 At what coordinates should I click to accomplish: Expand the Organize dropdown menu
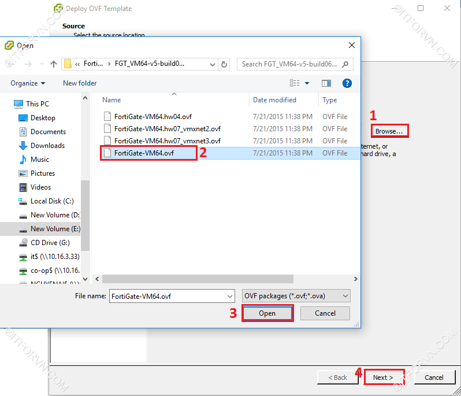point(28,83)
